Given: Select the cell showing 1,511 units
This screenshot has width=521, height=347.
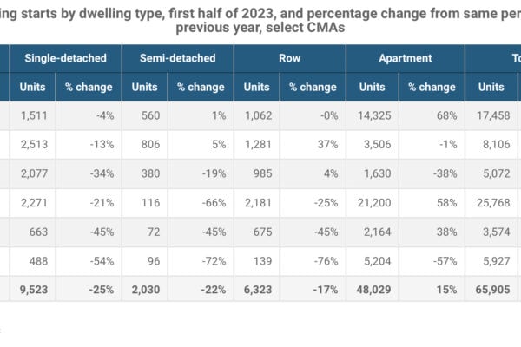Looking at the screenshot, I should [x=33, y=115].
